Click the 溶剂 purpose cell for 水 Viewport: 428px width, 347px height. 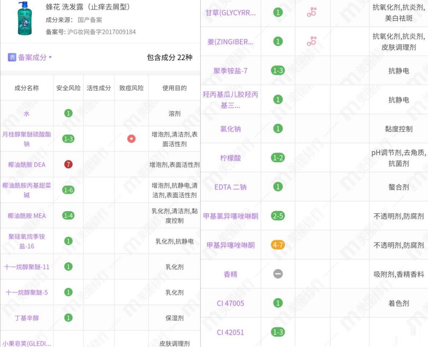(175, 113)
